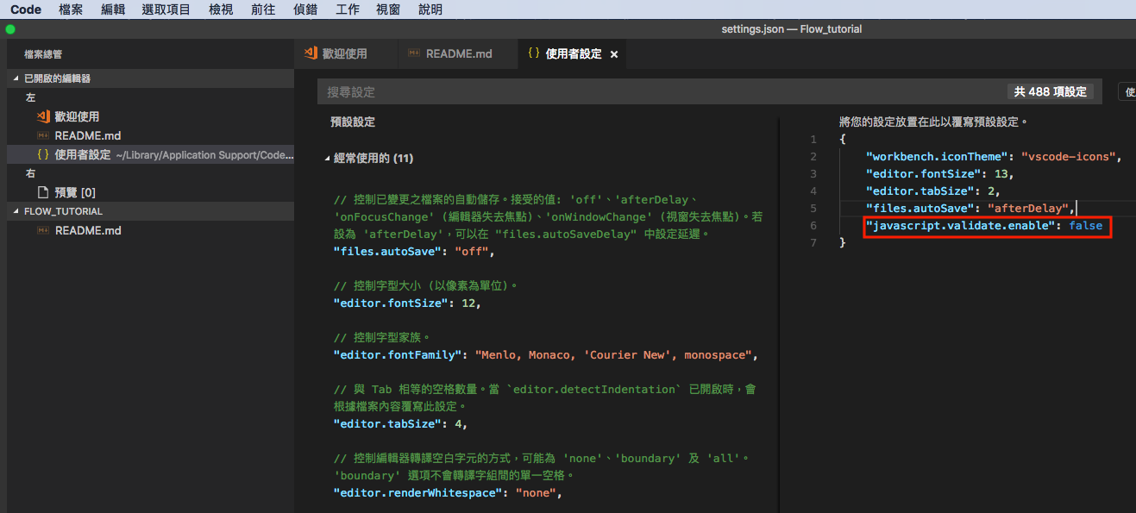Click the "editor.renderWhitespace": "none" default setting
The image size is (1136, 513).
point(447,493)
